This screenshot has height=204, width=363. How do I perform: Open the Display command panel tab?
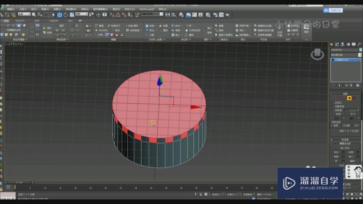point(354,44)
